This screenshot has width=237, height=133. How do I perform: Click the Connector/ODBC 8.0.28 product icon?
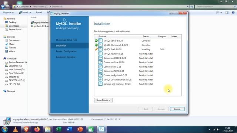(x=100, y=58)
